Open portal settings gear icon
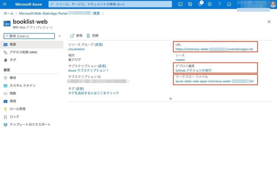The width and height of the screenshot is (277, 170). coord(210,4)
